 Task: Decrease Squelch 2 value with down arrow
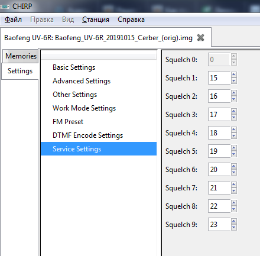click(234, 99)
